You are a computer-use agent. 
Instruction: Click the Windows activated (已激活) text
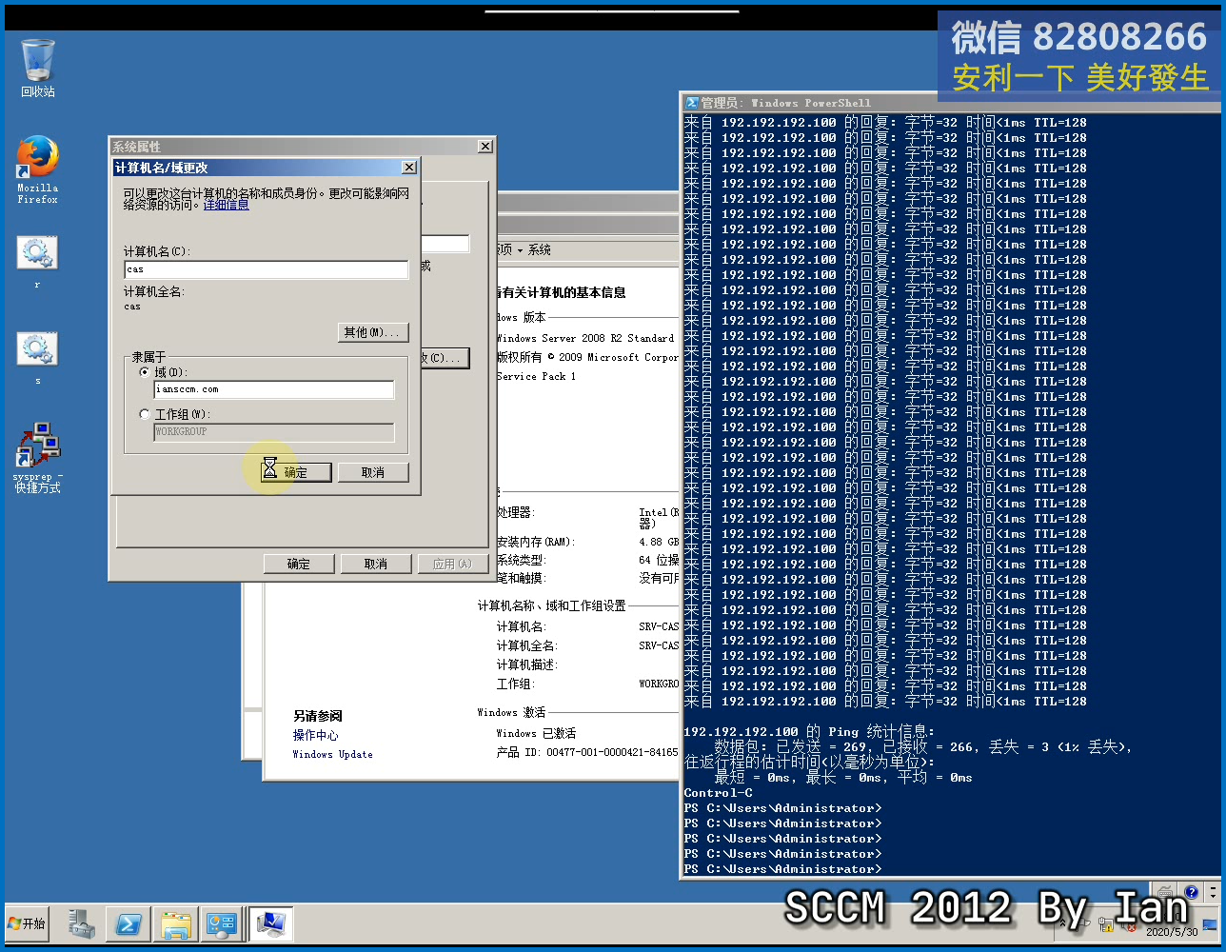coord(536,733)
